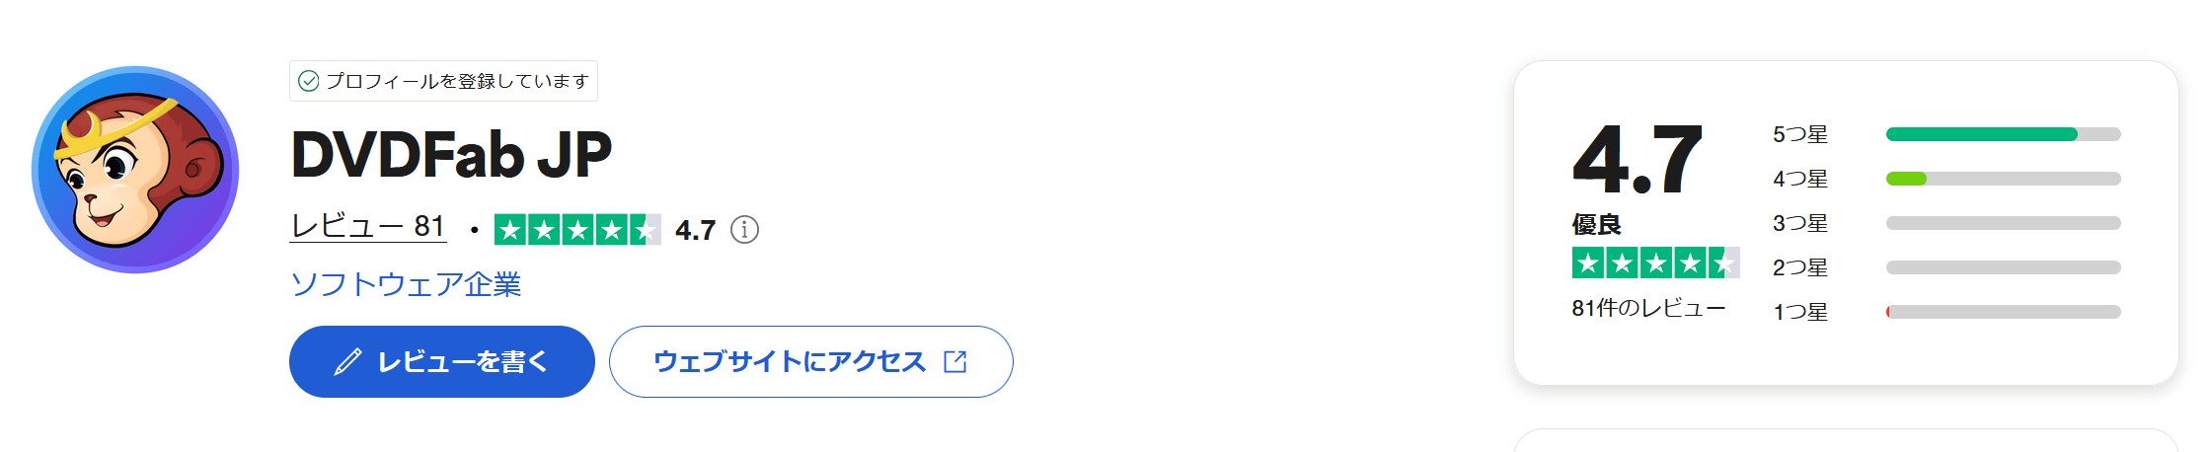This screenshot has width=2211, height=452.
Task: Click the プロフィールを登録しています badge
Action: pos(443,81)
